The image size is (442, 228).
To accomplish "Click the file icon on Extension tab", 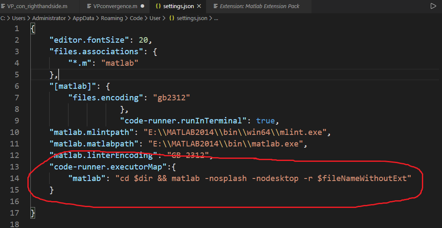I will [216, 6].
